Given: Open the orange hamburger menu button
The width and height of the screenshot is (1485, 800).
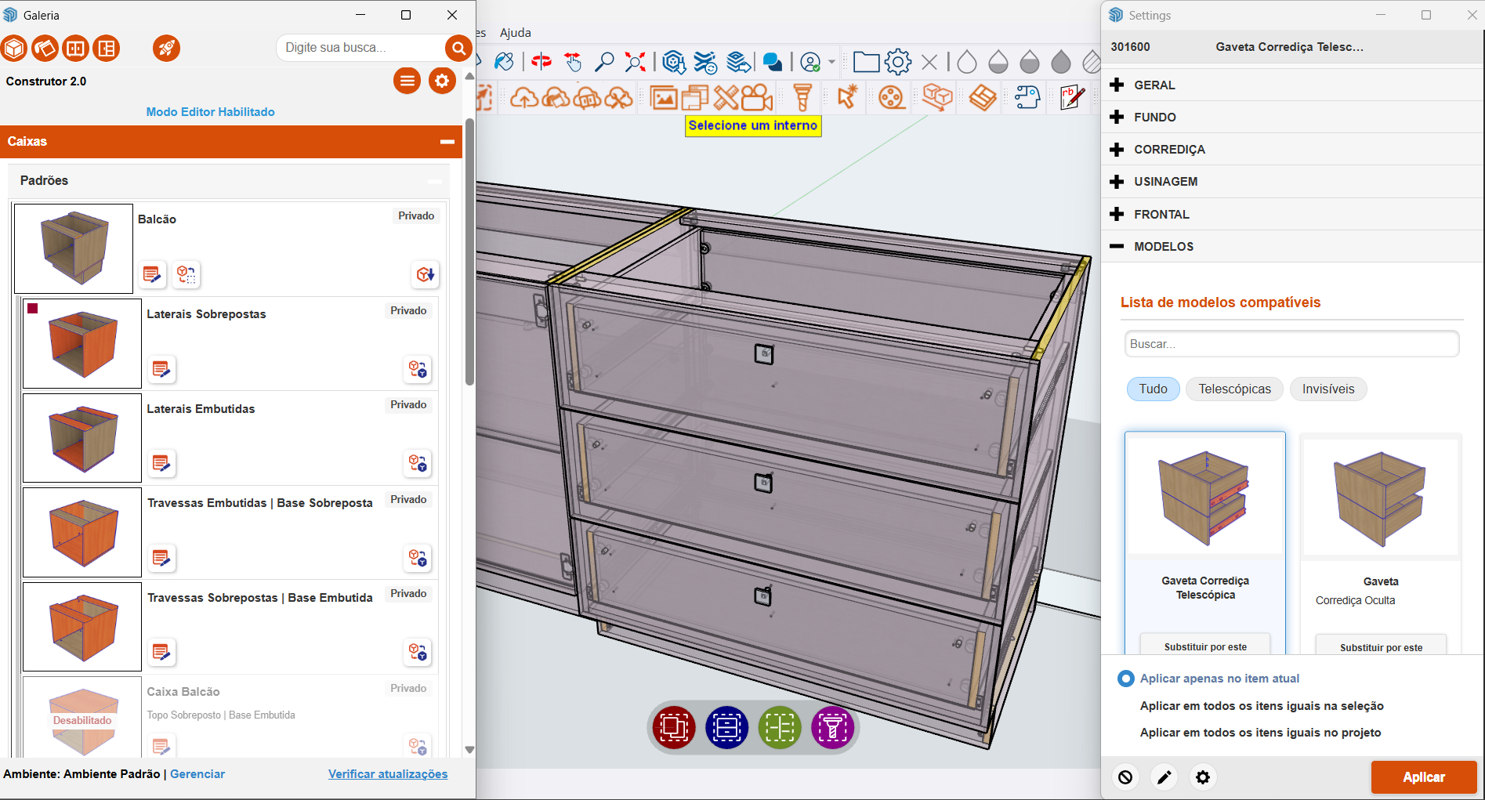Looking at the screenshot, I should pyautogui.click(x=407, y=81).
